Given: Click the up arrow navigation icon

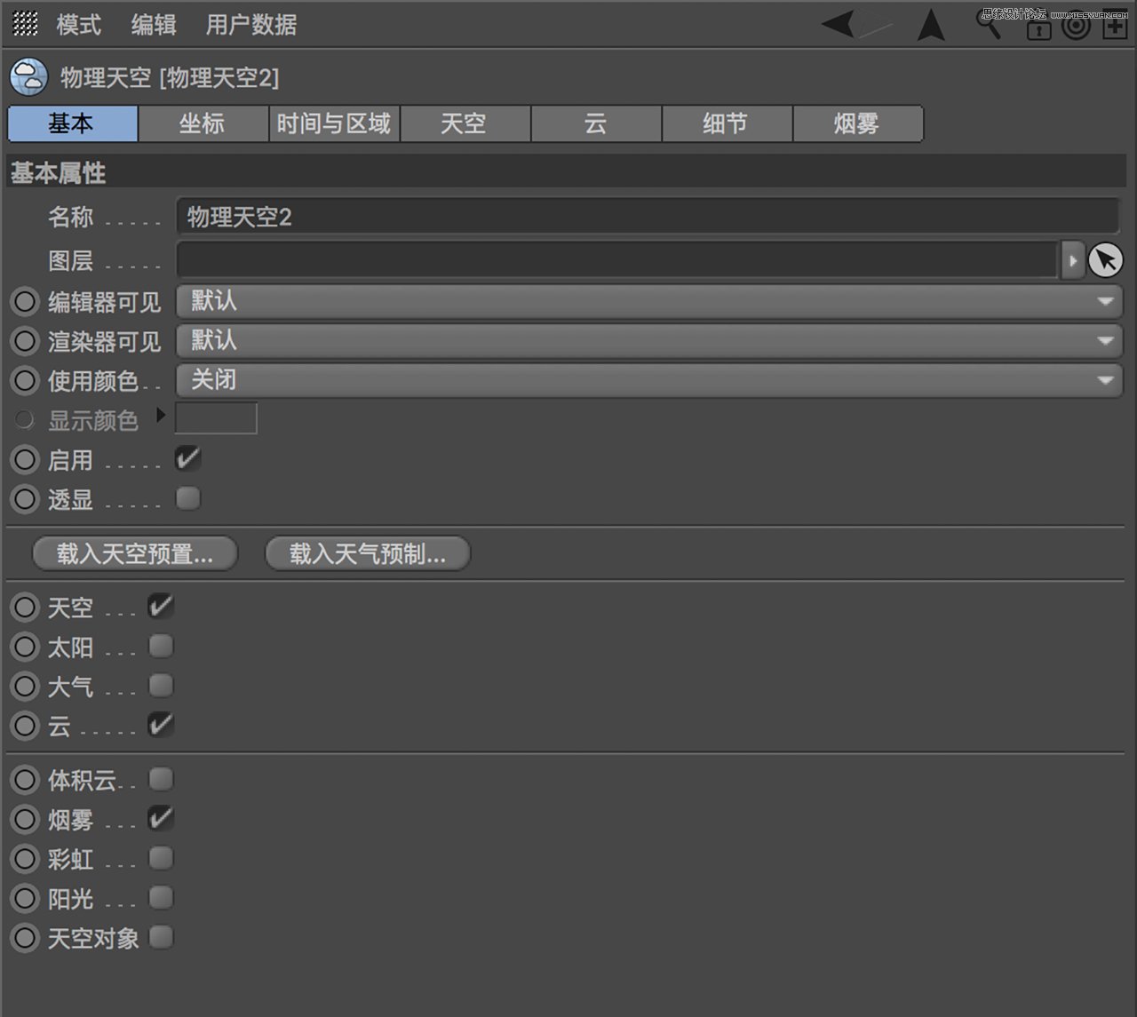Looking at the screenshot, I should [931, 26].
